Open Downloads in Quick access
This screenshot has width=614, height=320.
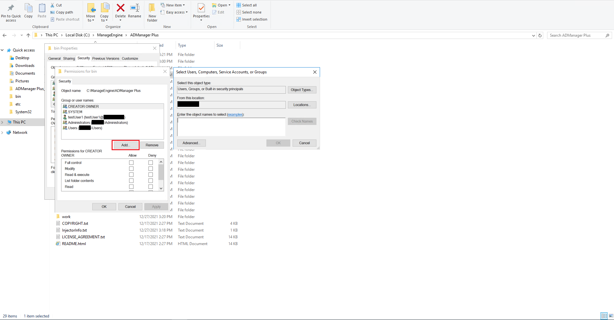click(25, 66)
